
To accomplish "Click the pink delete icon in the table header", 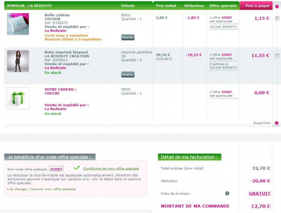I will click(277, 6).
